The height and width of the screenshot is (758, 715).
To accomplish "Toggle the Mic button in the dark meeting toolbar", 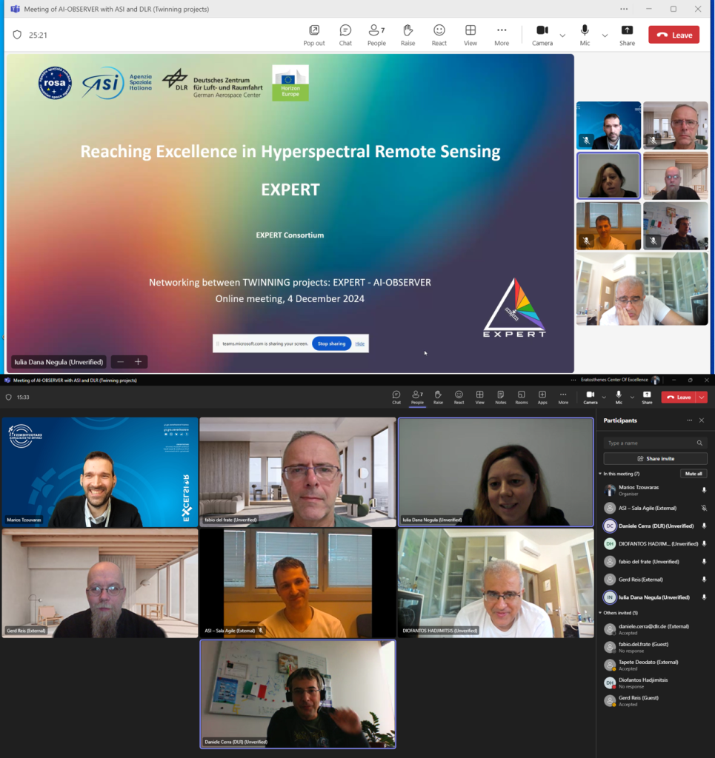I will [619, 395].
